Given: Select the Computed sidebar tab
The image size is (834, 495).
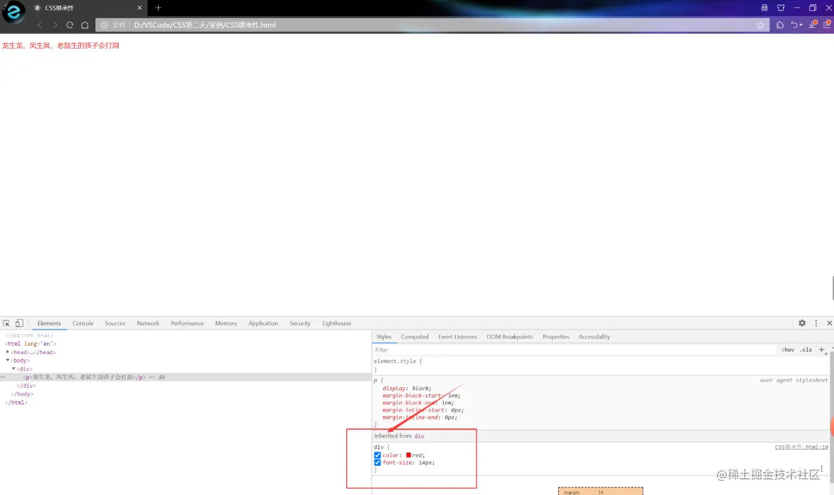Looking at the screenshot, I should tap(415, 337).
